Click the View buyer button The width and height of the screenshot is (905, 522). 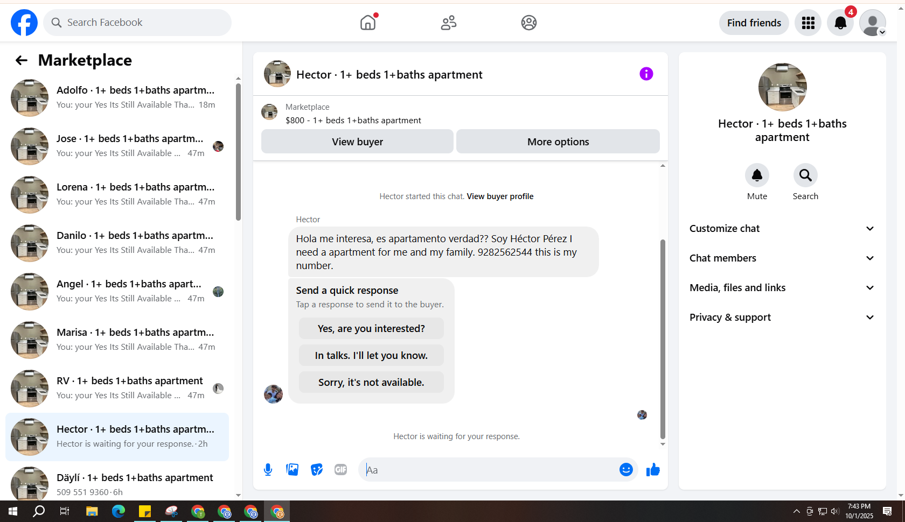pos(357,142)
